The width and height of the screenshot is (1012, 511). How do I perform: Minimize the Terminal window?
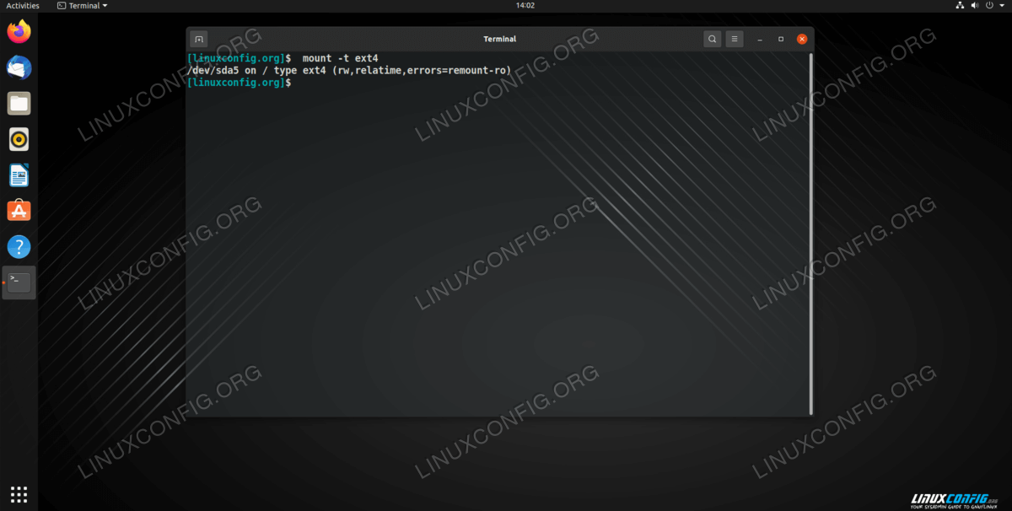[x=760, y=39]
